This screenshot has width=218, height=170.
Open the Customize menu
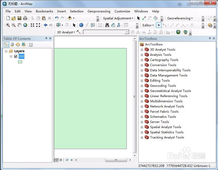point(122,11)
